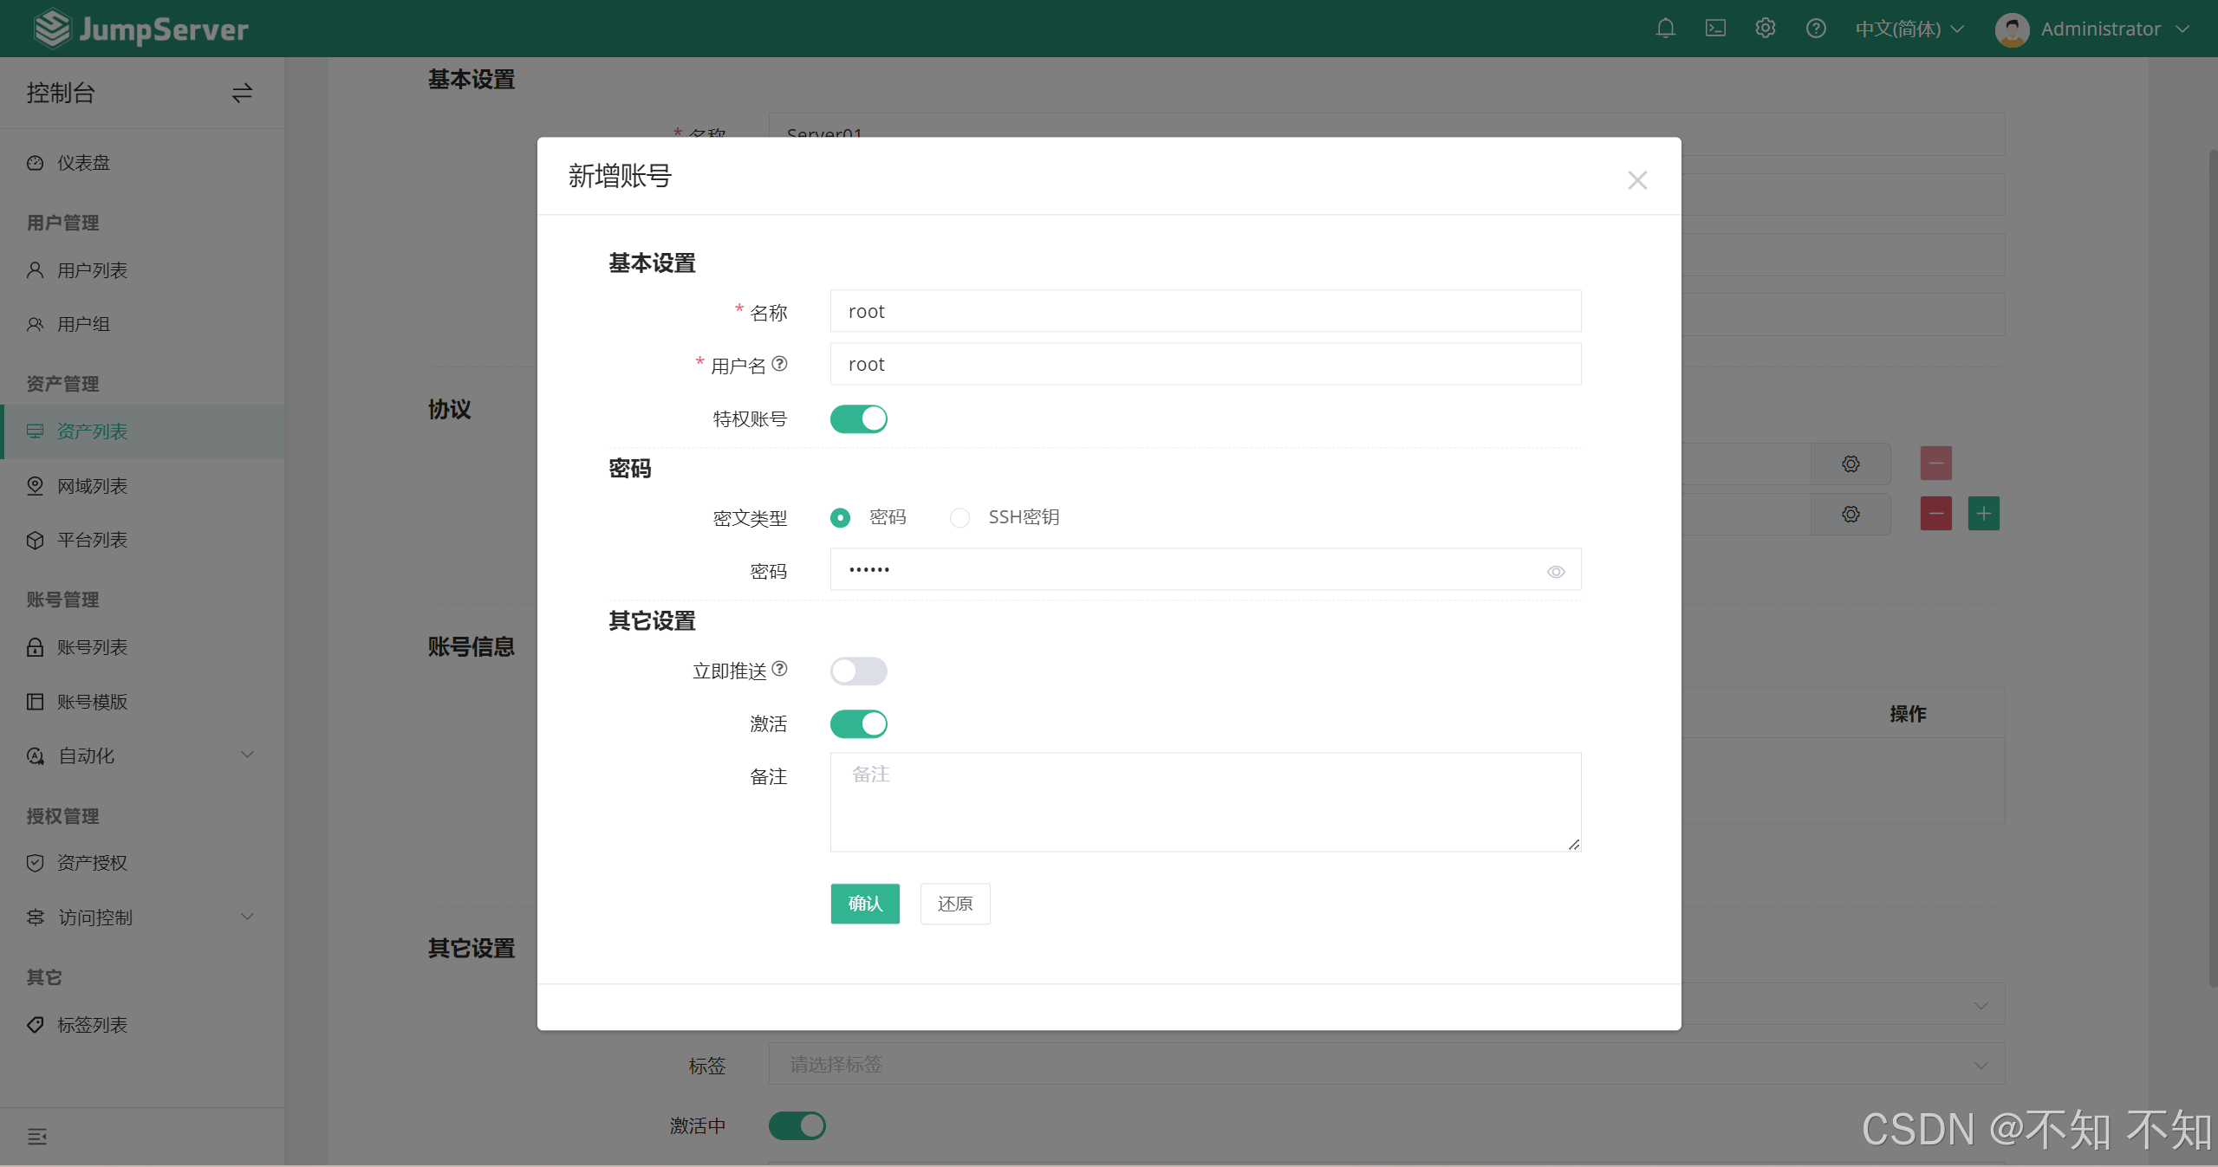
Task: Click the sidebar switch view icon
Action: pos(242,93)
